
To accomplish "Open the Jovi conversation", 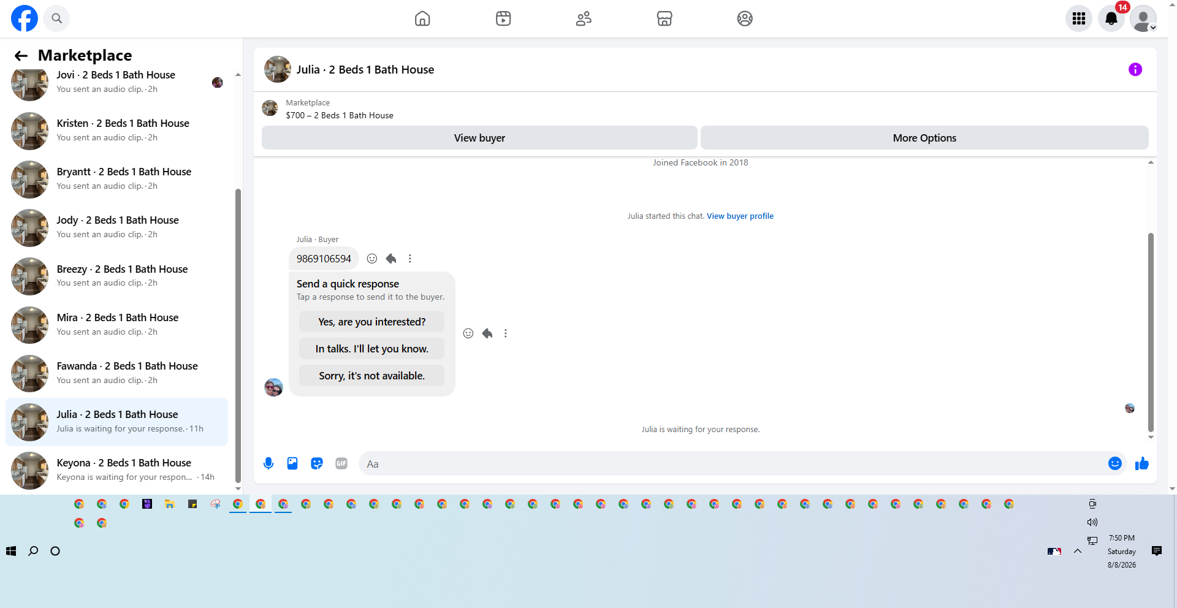I will pos(116,82).
